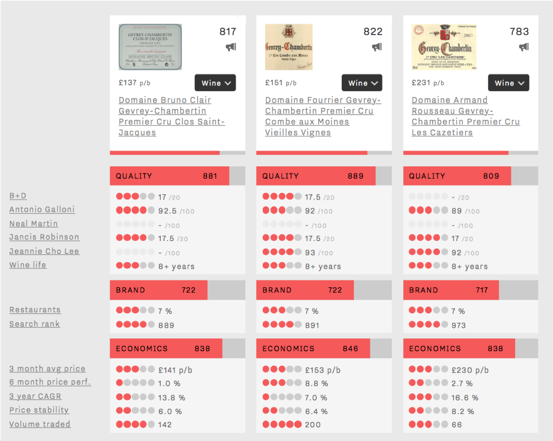Image resolution: width=553 pixels, height=441 pixels.
Task: Click the overall score 783
Action: [519, 32]
